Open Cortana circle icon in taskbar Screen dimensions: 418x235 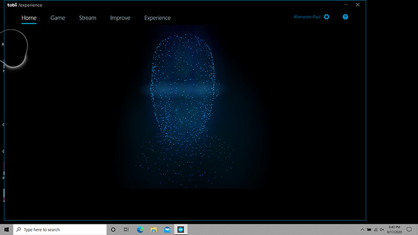(x=113, y=230)
